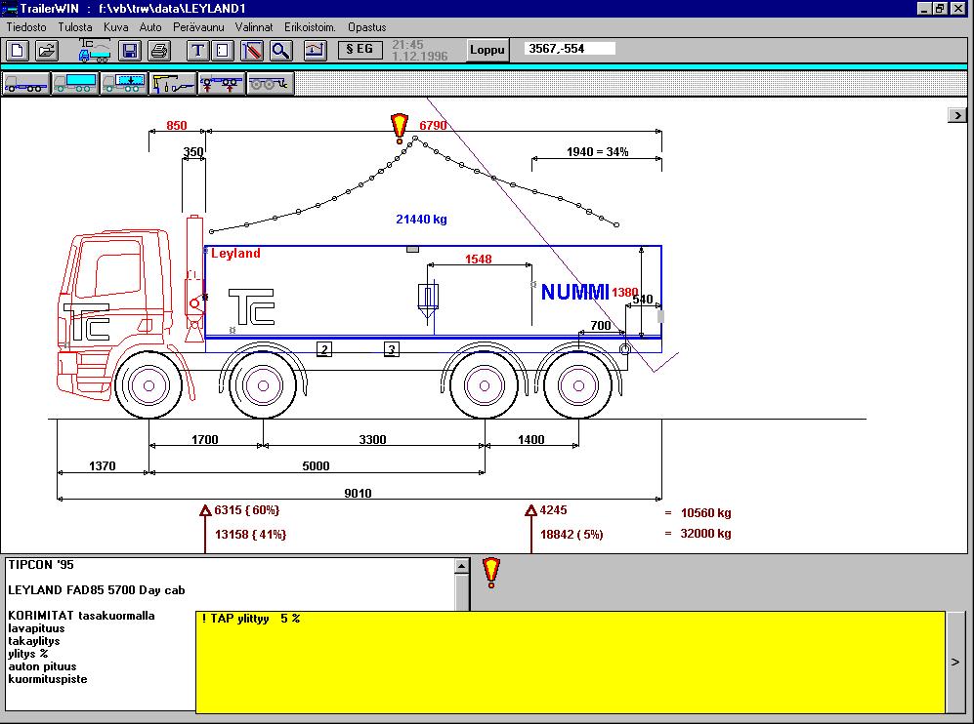Select the truck body load icon
974x724 pixels.
pyautogui.click(x=124, y=83)
